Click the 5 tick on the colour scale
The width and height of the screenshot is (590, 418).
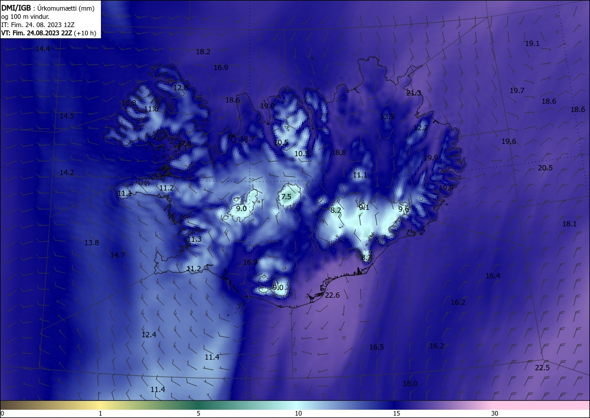199,414
